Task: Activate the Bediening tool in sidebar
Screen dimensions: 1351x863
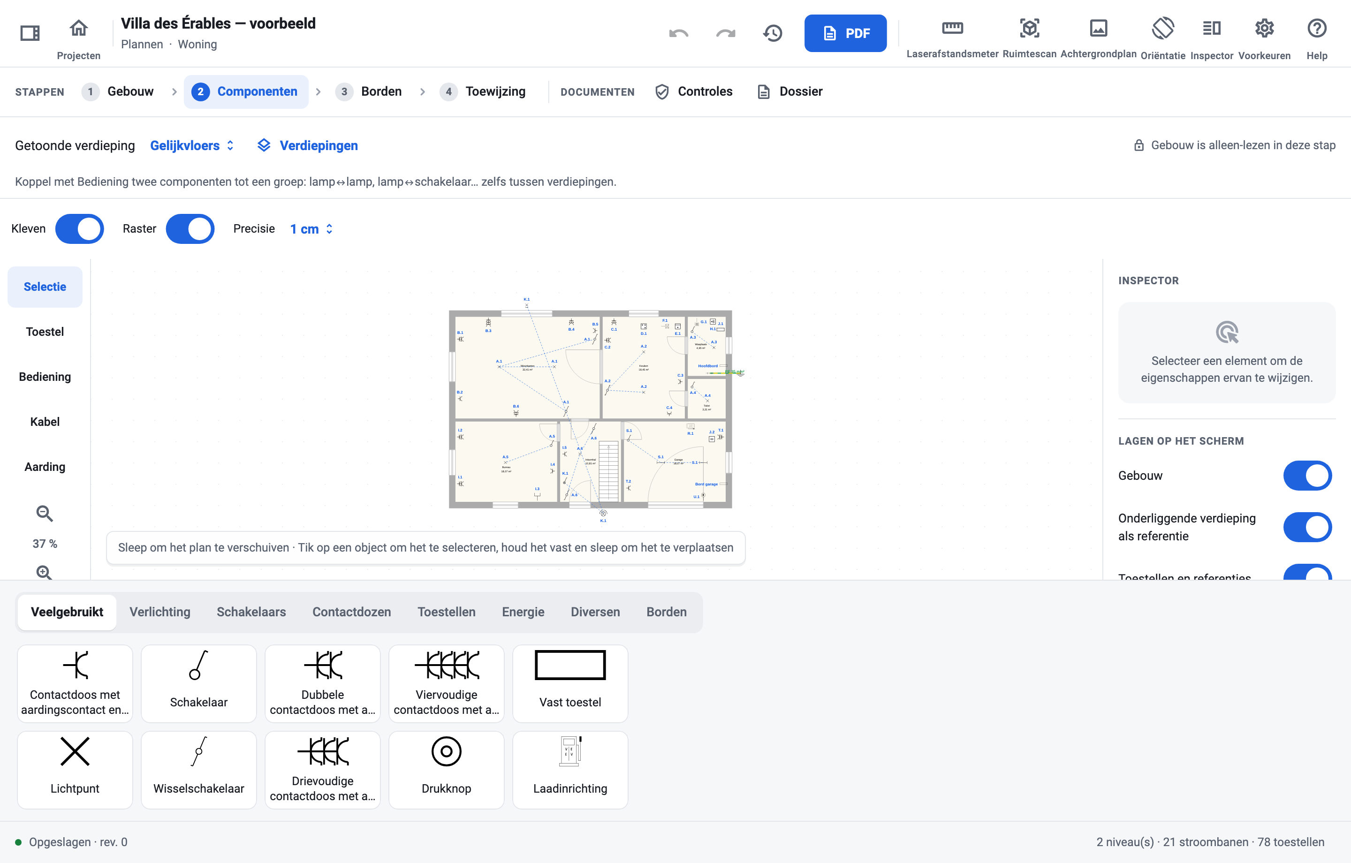Action: click(45, 377)
